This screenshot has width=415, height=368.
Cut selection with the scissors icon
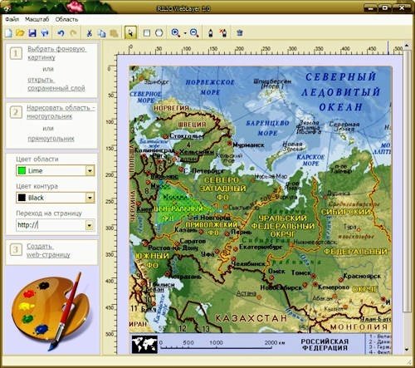(x=89, y=33)
